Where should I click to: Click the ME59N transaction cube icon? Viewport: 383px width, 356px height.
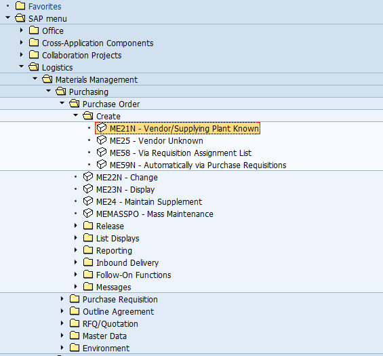tap(102, 165)
